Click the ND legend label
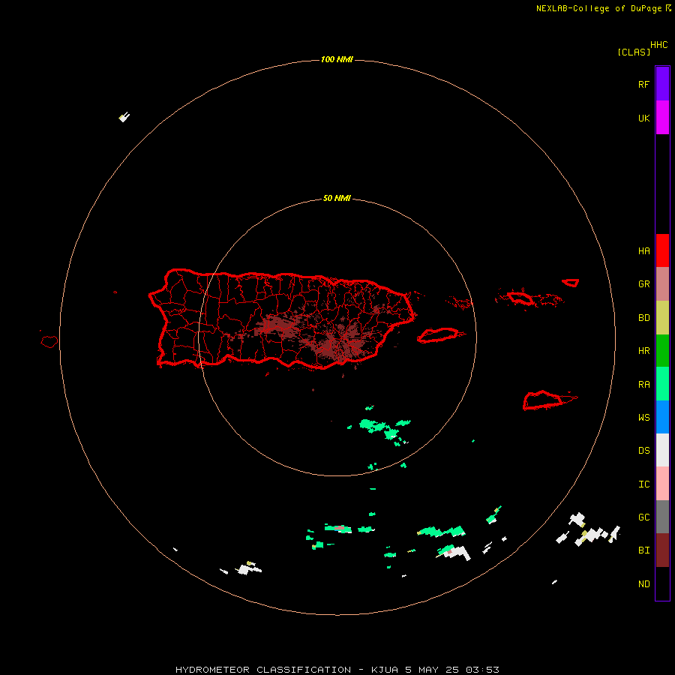The width and height of the screenshot is (675, 675). 643,584
